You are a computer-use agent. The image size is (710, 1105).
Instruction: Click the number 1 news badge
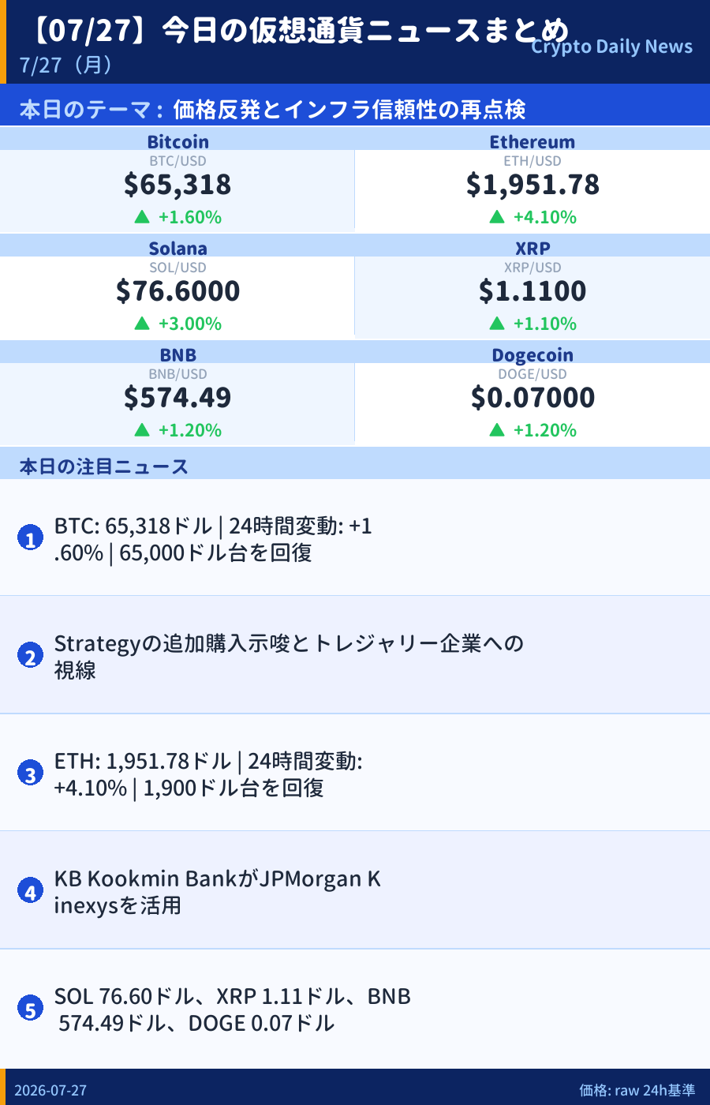coord(30,538)
